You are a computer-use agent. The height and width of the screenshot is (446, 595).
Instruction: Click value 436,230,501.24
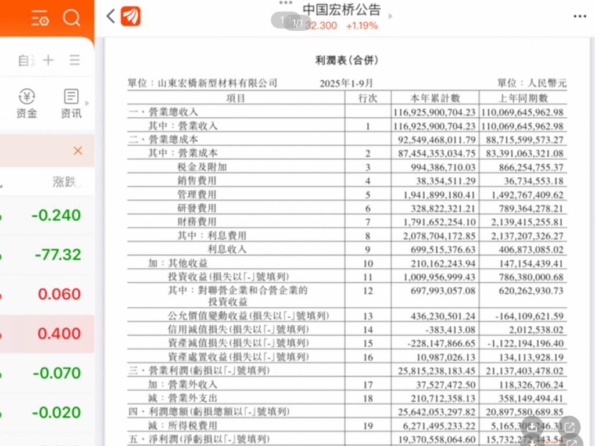pyautogui.click(x=443, y=316)
